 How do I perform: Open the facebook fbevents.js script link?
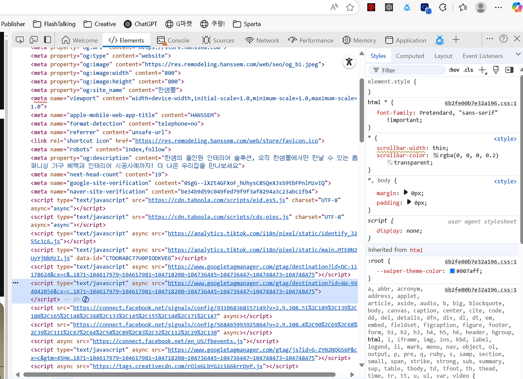coord(168,341)
